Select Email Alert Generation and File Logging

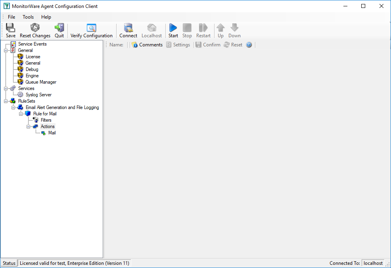[x=62, y=107]
